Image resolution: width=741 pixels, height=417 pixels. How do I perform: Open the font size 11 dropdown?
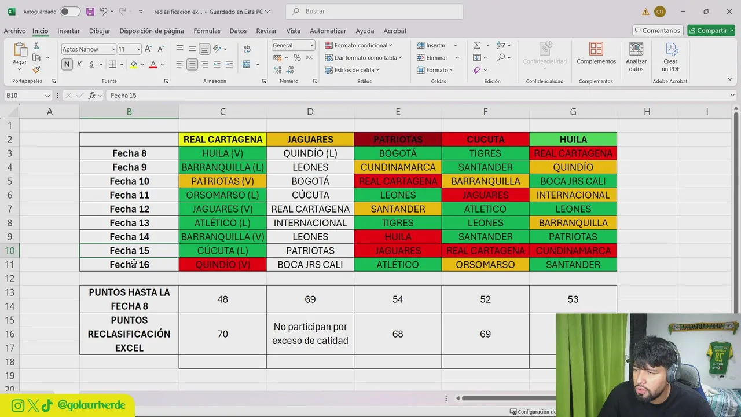click(x=138, y=49)
